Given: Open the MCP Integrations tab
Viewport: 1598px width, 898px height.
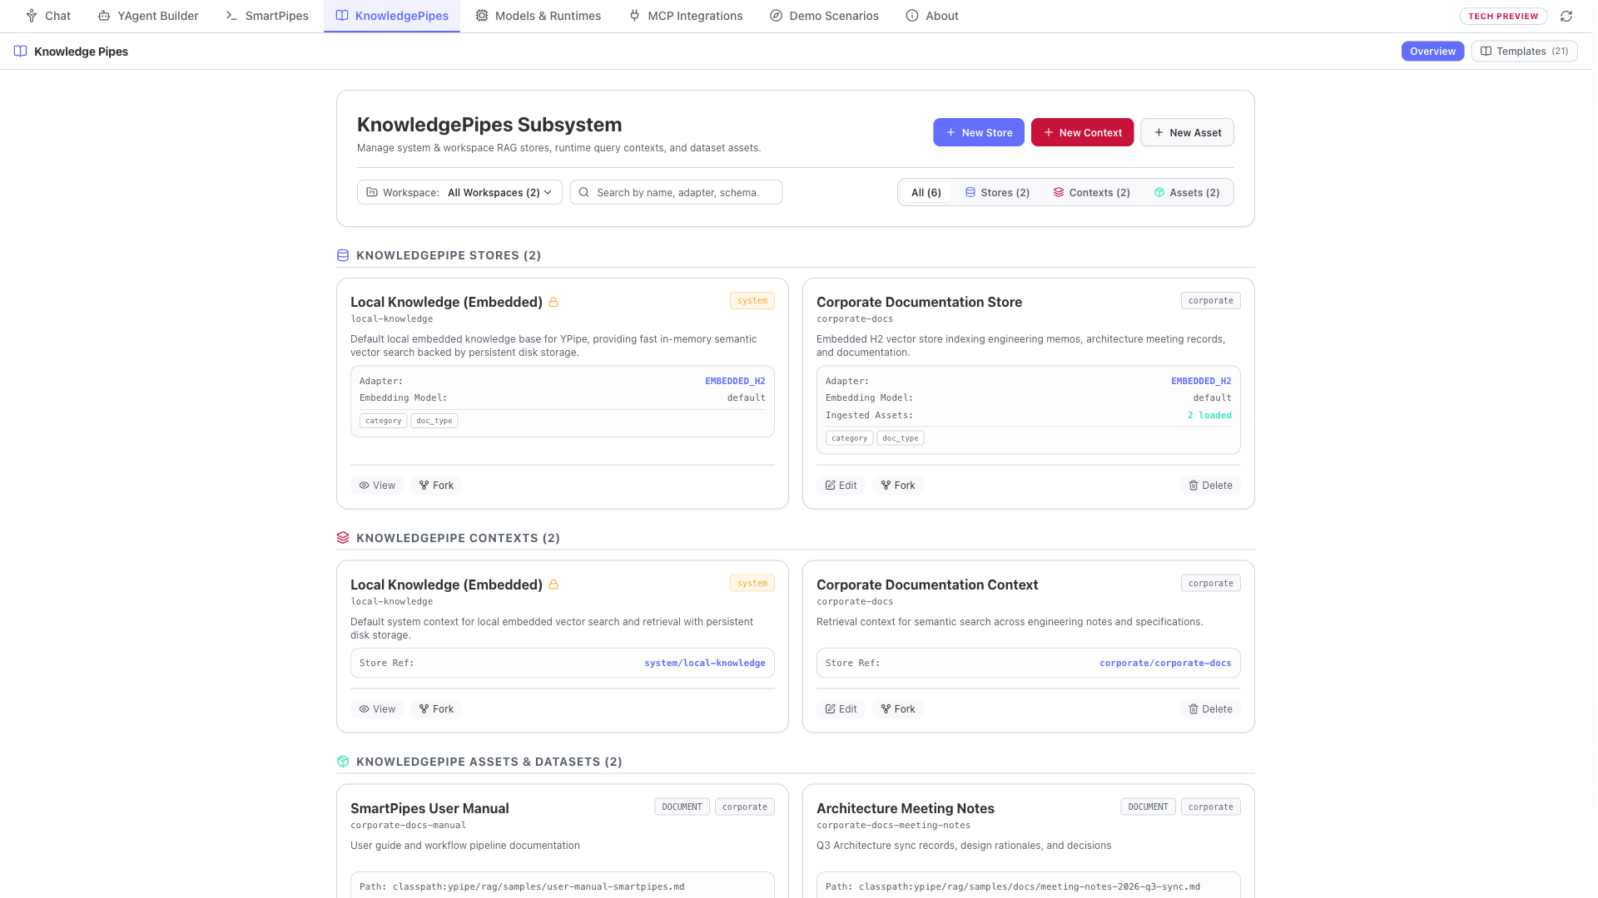Looking at the screenshot, I should click(686, 16).
